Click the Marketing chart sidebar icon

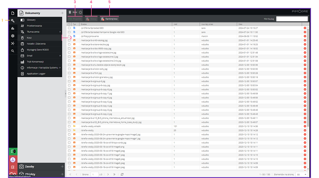[x=13, y=28]
